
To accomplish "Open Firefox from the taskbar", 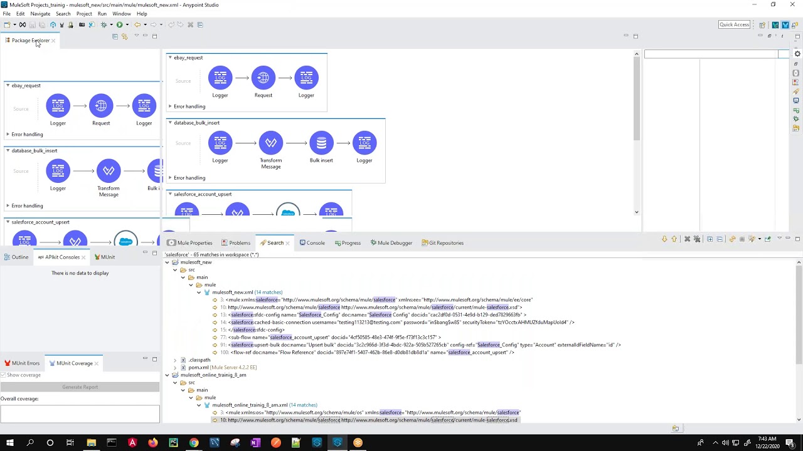I will (152, 443).
